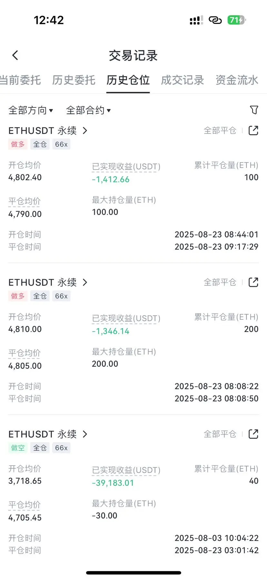Screen dimensions: 267x580
Task: Open the 全部方向 direction dropdown
Action: (x=31, y=110)
